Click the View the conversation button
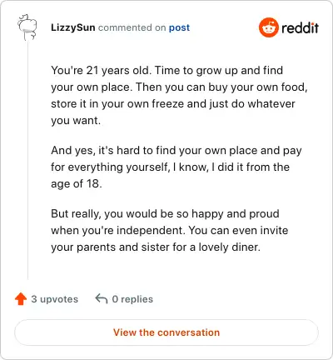The height and width of the screenshot is (360, 333). pyautogui.click(x=166, y=332)
